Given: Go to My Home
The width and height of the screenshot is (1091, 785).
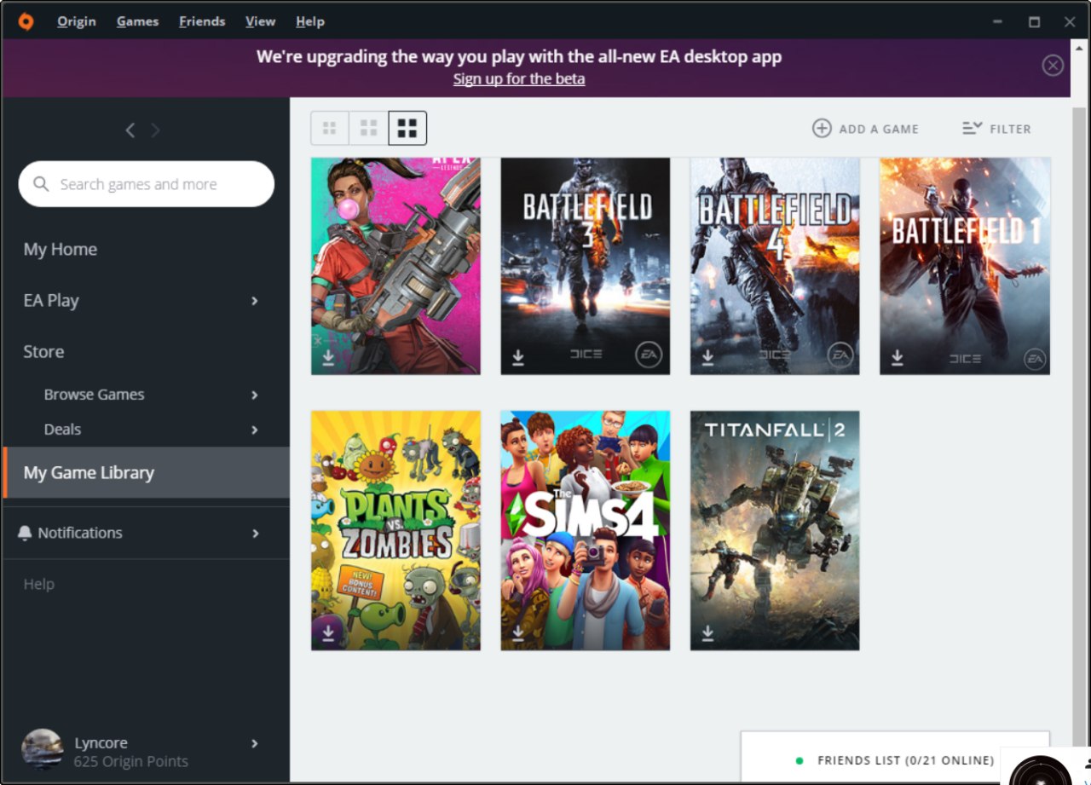Looking at the screenshot, I should tap(61, 250).
